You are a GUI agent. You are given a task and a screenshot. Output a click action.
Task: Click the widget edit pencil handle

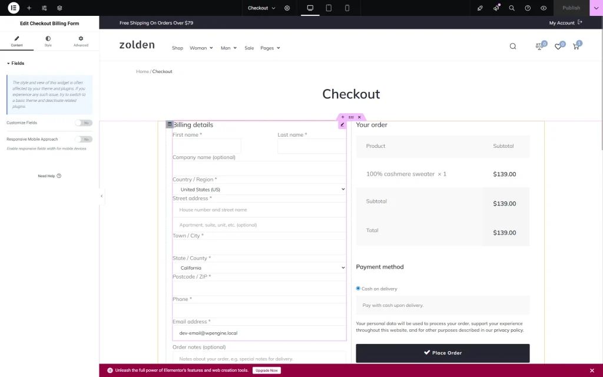click(342, 125)
